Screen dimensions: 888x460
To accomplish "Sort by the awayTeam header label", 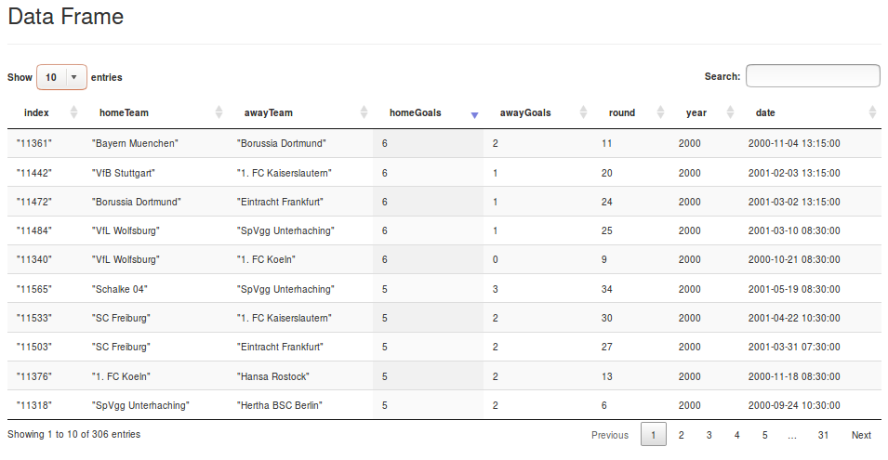I will (x=269, y=112).
